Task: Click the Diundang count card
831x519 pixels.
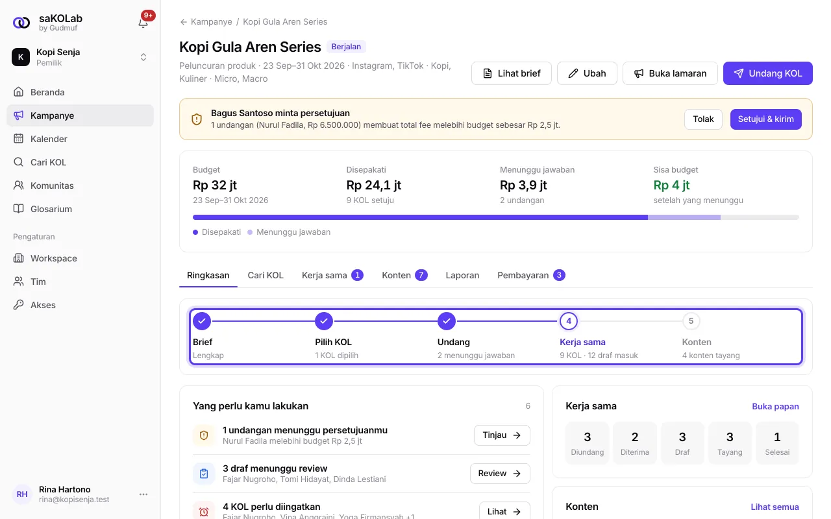Action: click(588, 443)
